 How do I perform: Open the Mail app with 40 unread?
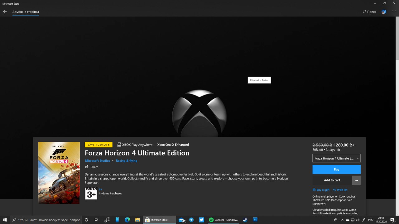tap(182, 220)
